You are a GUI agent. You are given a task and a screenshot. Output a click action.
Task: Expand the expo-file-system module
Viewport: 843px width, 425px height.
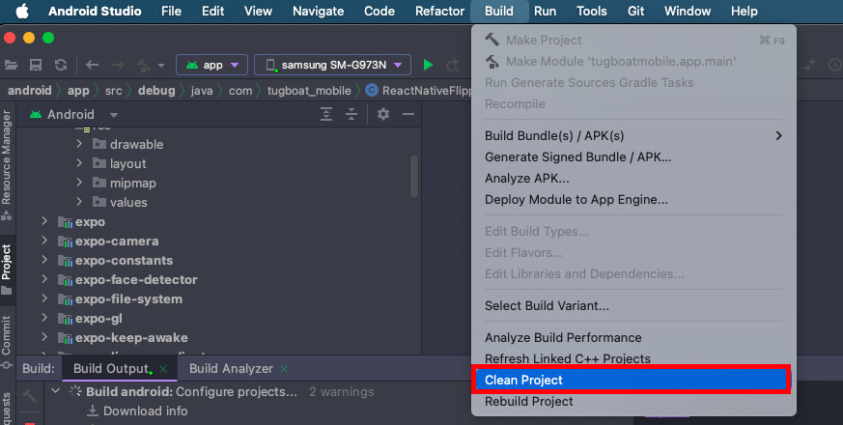(x=44, y=298)
